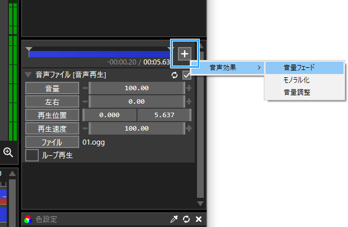This screenshot has height=227, width=348.
Task: Click the 01.ogg file name text
Action: coord(93,142)
